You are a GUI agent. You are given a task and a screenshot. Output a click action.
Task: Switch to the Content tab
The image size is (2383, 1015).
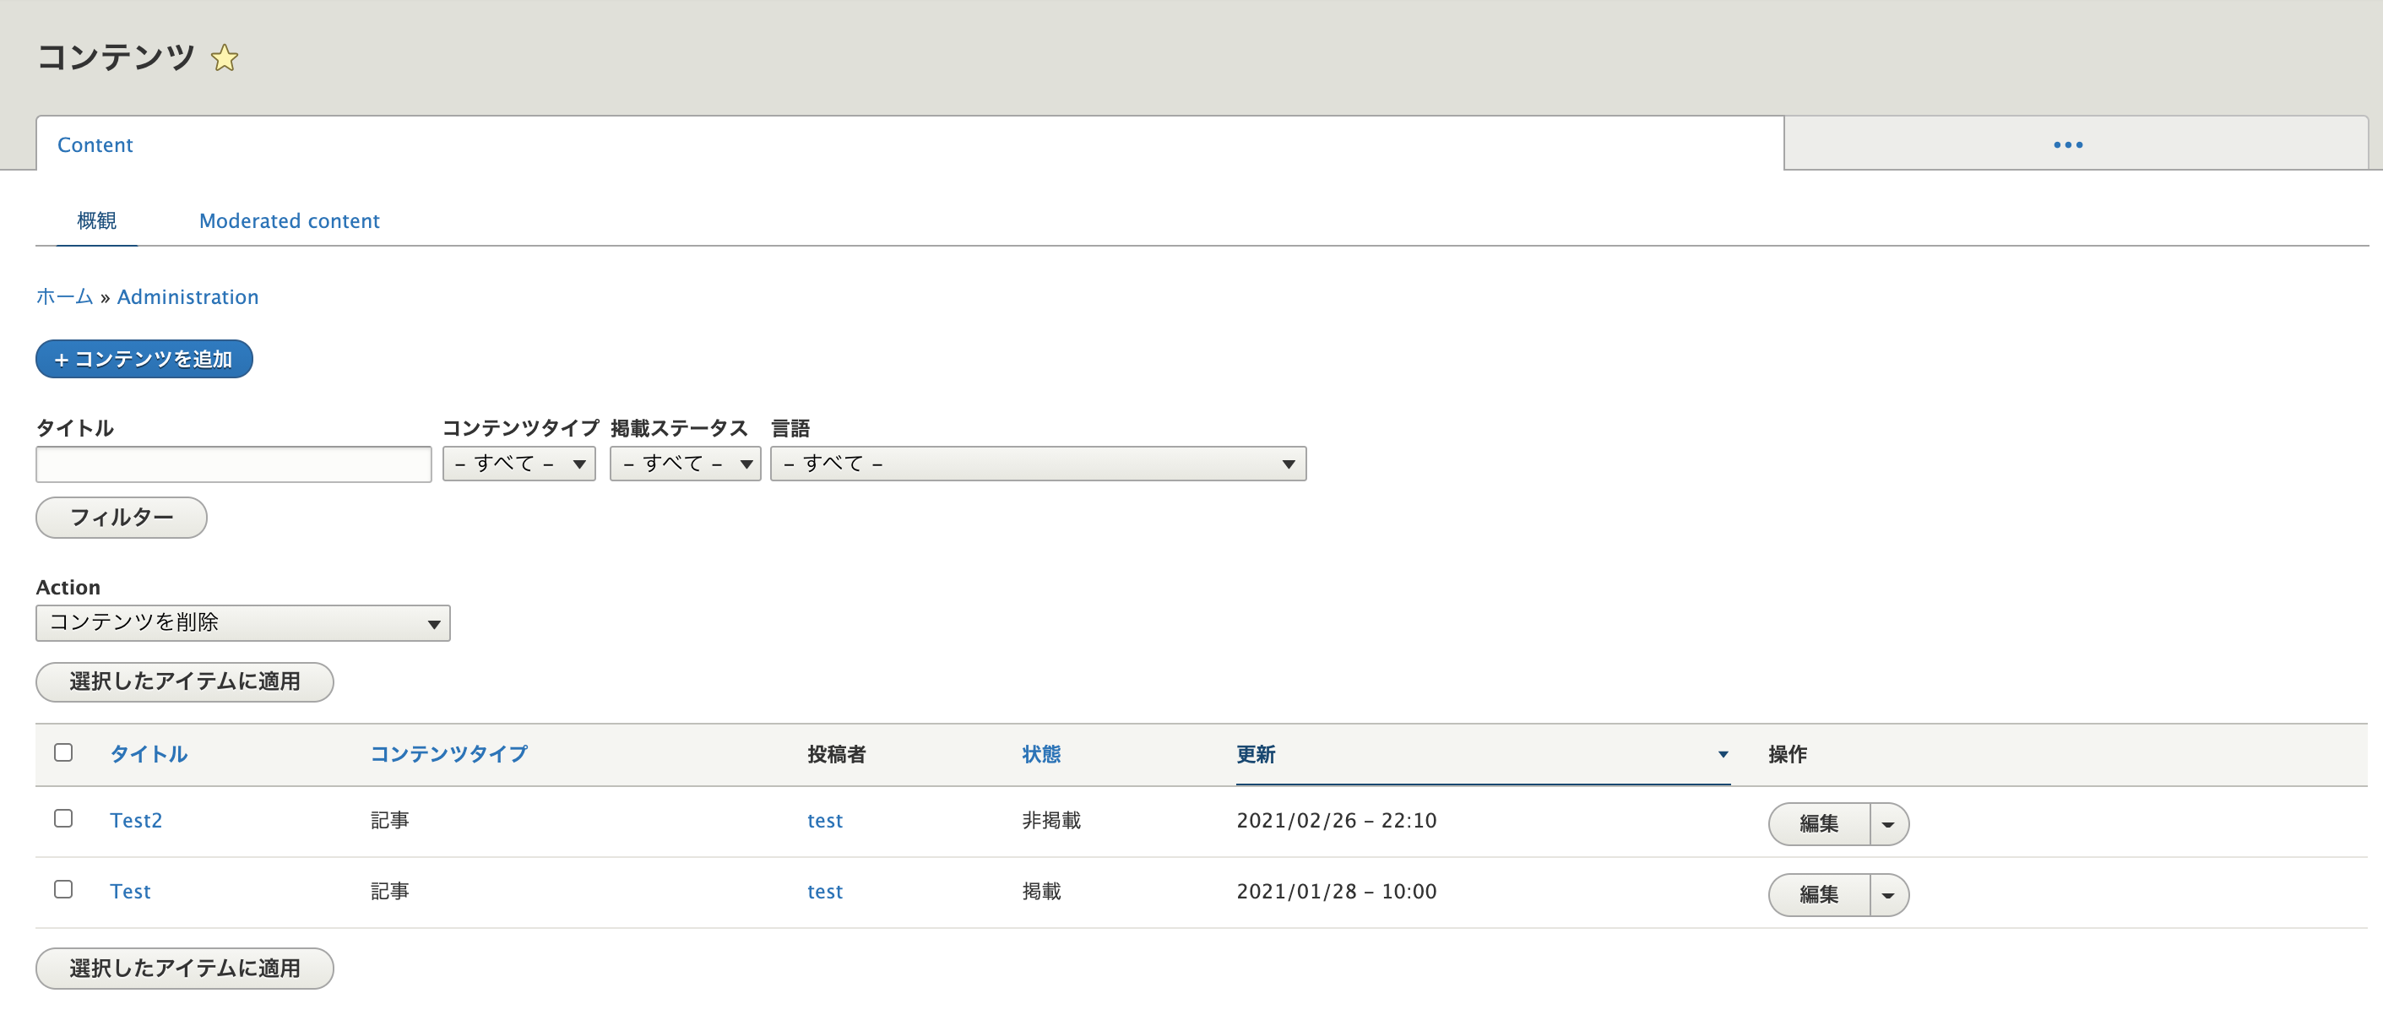(x=95, y=144)
